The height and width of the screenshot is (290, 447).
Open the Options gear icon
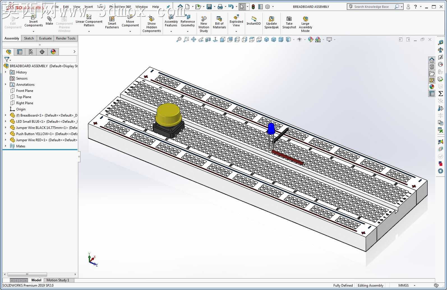coord(268,6)
